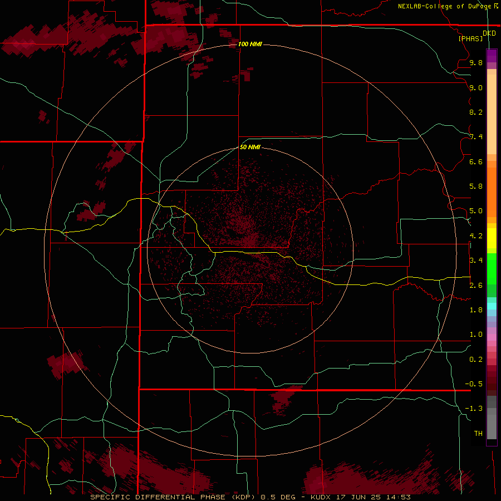The image size is (501, 501).
Task: Select the 100 NMI range ring label
Action: pyautogui.click(x=250, y=44)
